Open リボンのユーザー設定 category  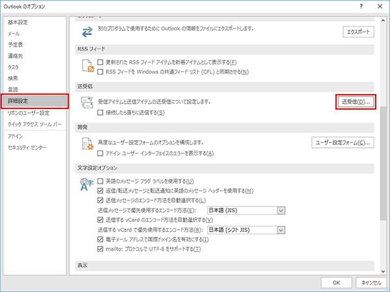click(28, 113)
